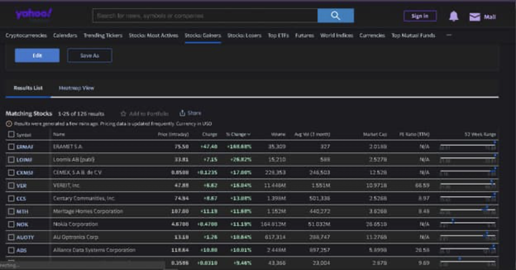The height and width of the screenshot is (270, 516).
Task: Click the 52 week range bar for MTH
Action: pyautogui.click(x=467, y=210)
